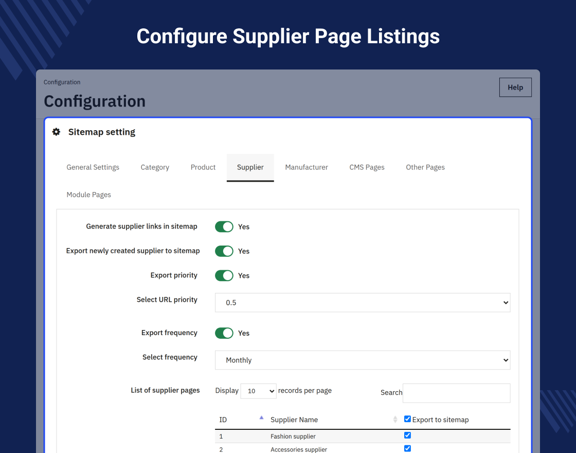Toggle Generate supplier links in sitemap
Screen dimensions: 576x453
tap(224, 226)
